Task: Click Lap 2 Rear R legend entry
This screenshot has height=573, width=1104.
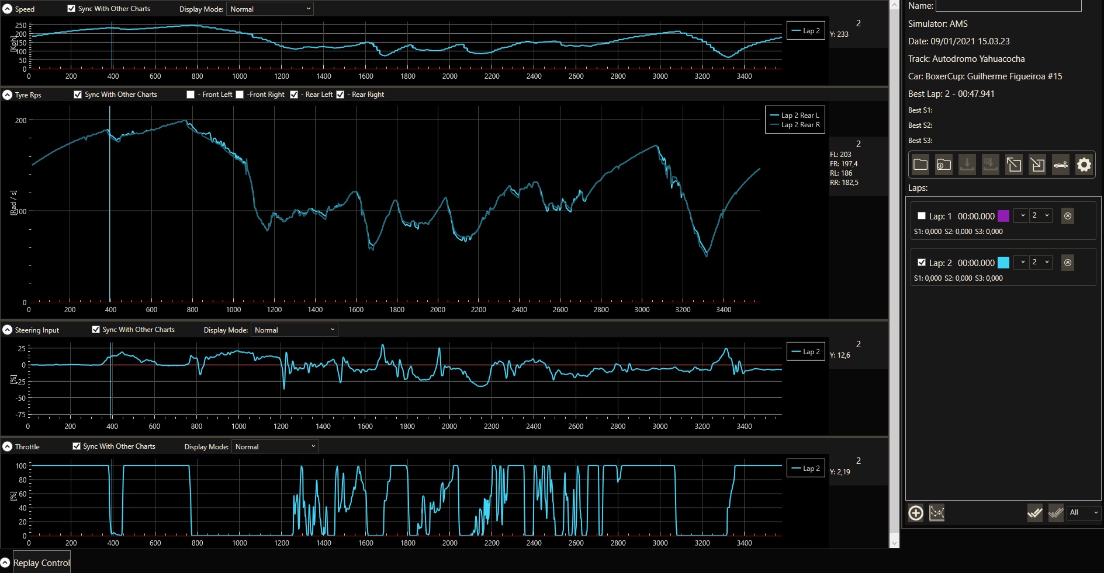Action: coord(795,125)
